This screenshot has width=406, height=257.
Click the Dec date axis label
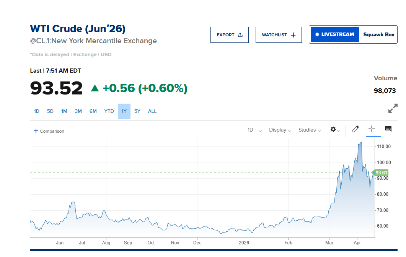[197, 243]
